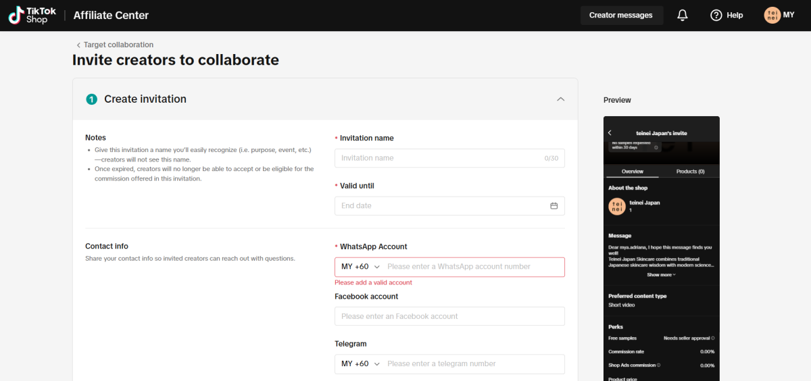811x381 pixels.
Task: Click the calendar icon in End date
Action: [x=554, y=206]
